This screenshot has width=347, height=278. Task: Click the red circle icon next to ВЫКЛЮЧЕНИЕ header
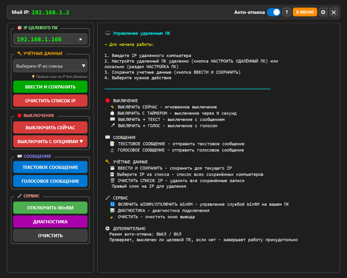click(19, 115)
